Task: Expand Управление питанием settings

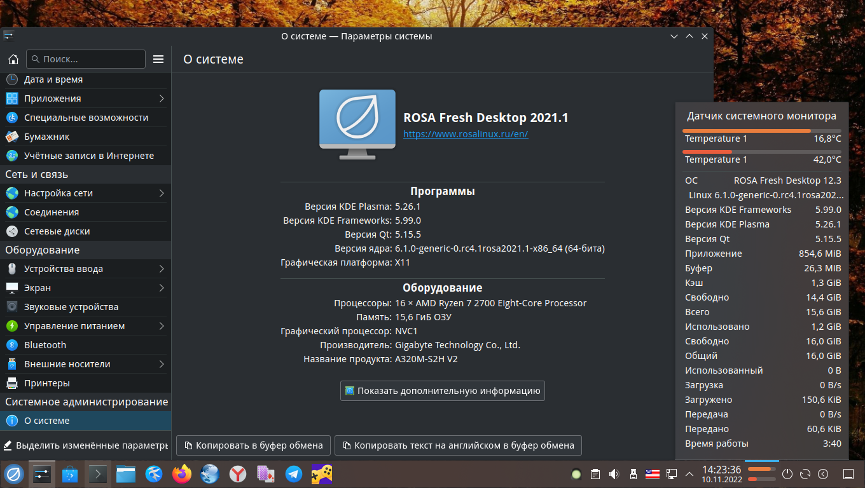Action: coord(162,326)
